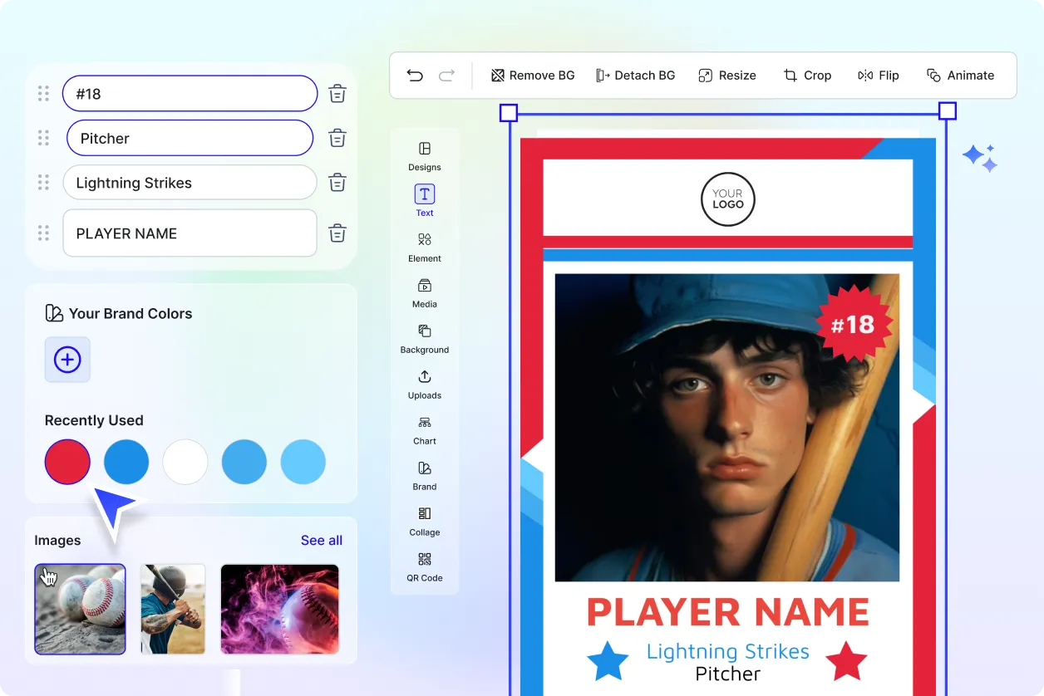Click the 'See all' images link
The height and width of the screenshot is (696, 1044).
click(x=322, y=540)
